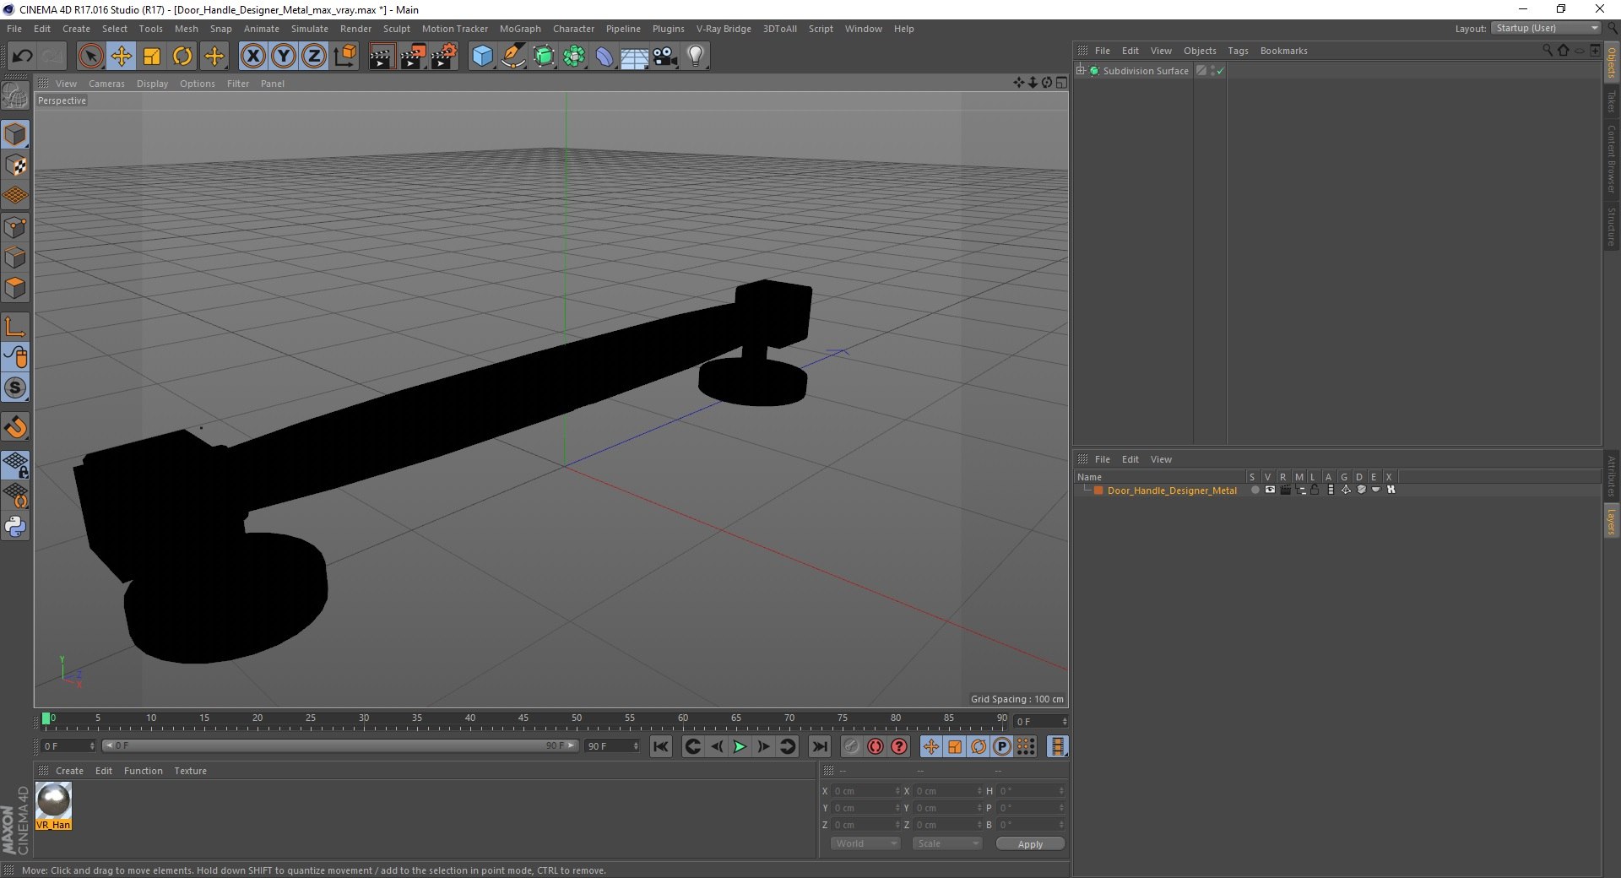The height and width of the screenshot is (878, 1621).
Task: Click Make Editable icon in left toolbar
Action: [15, 97]
